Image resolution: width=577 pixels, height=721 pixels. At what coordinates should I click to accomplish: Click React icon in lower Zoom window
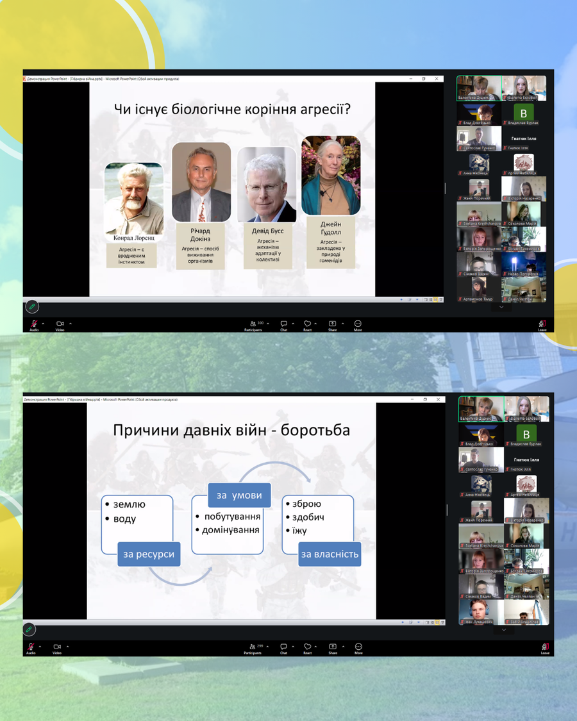tap(308, 647)
